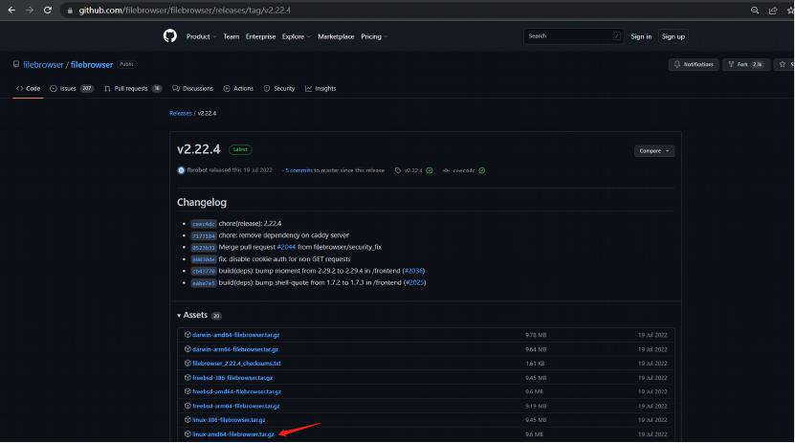Switch to the Pull requests tab

pos(132,88)
